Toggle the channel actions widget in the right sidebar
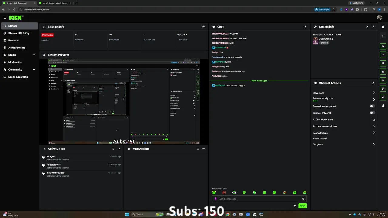The height and width of the screenshot is (218, 388). [x=383, y=89]
